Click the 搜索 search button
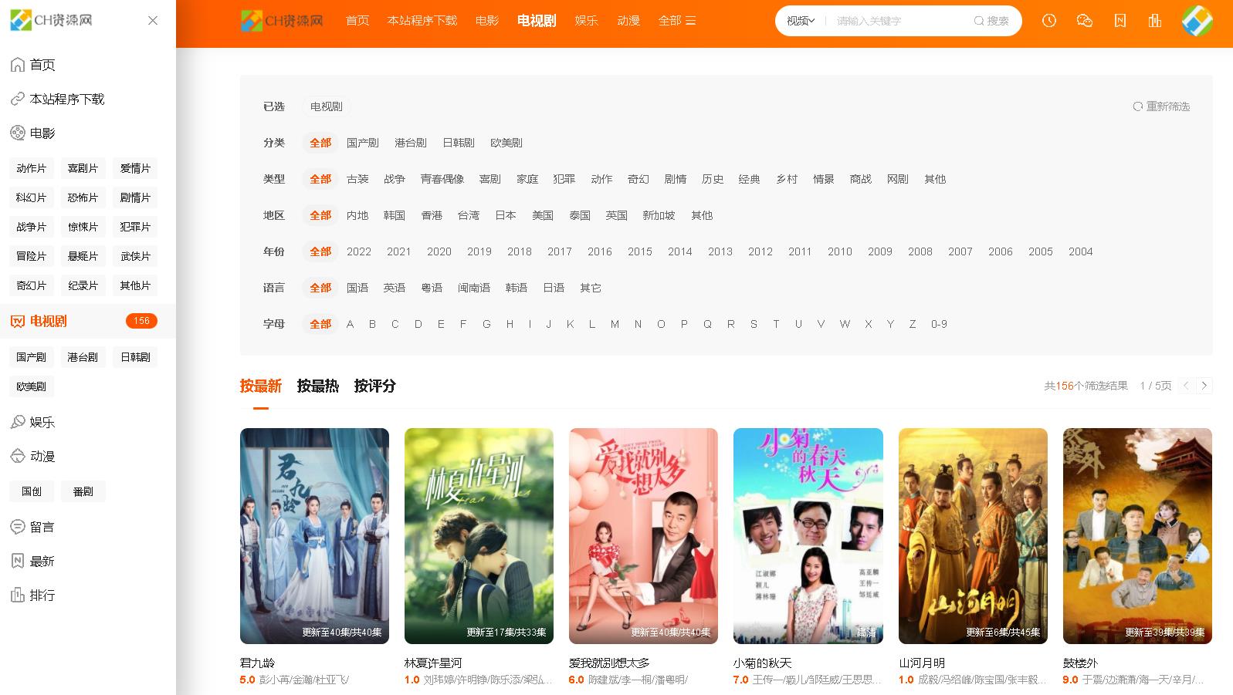1233x695 pixels. coord(991,21)
